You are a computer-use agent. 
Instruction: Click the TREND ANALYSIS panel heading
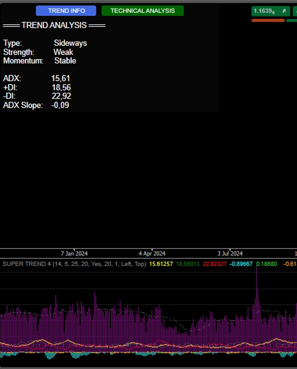tap(54, 25)
